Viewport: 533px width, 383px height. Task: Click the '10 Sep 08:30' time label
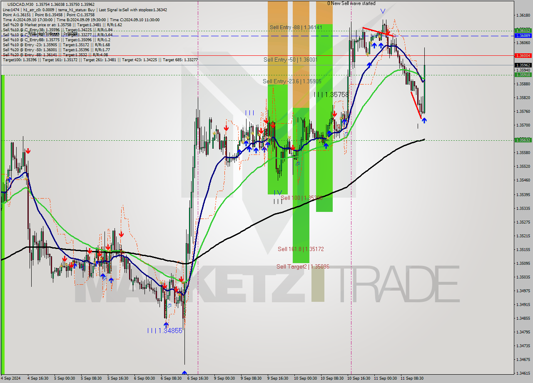click(x=332, y=378)
